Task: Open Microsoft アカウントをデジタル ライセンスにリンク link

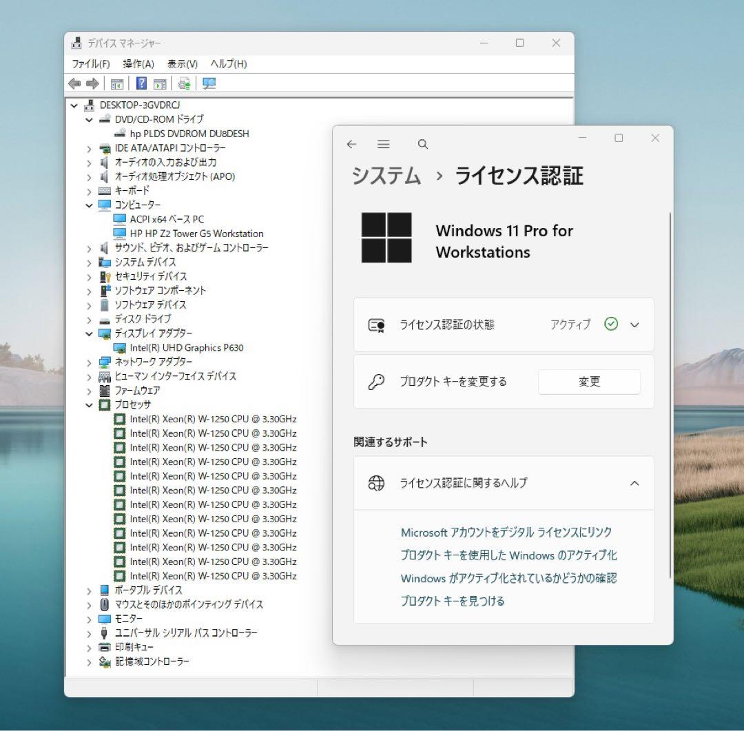Action: click(506, 532)
